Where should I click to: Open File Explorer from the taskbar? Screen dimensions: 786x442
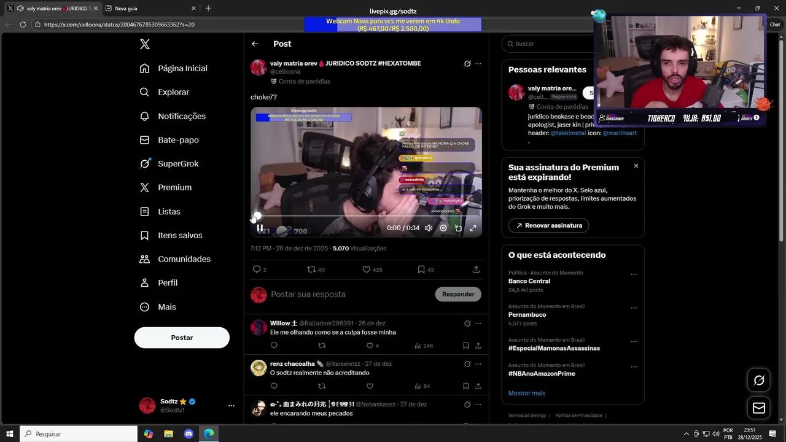168,434
